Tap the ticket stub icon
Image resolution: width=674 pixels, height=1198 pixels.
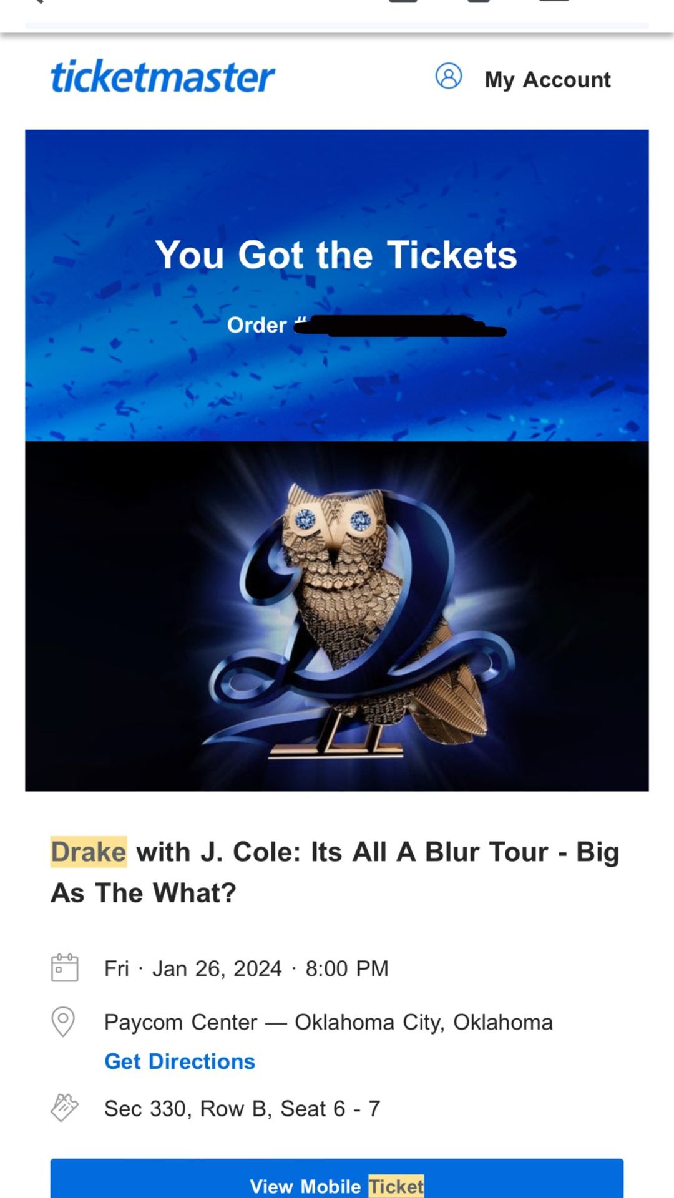point(64,1108)
